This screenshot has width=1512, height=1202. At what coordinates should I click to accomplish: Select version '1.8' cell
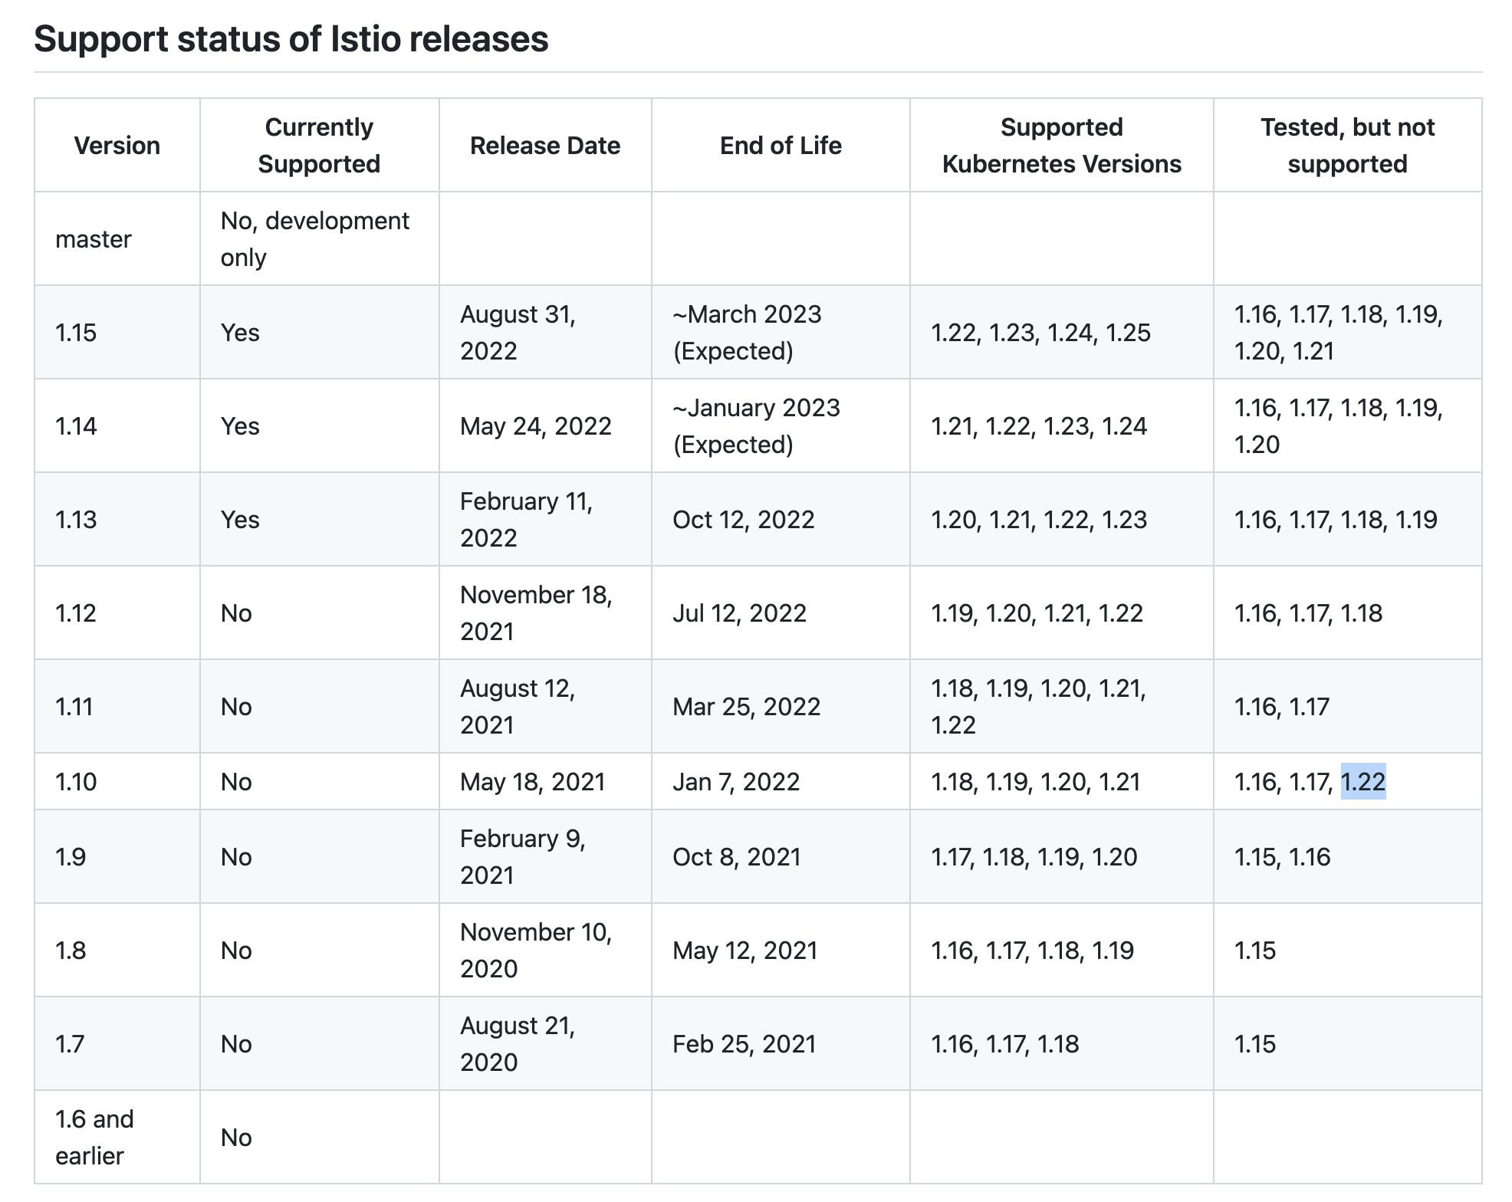coord(117,950)
